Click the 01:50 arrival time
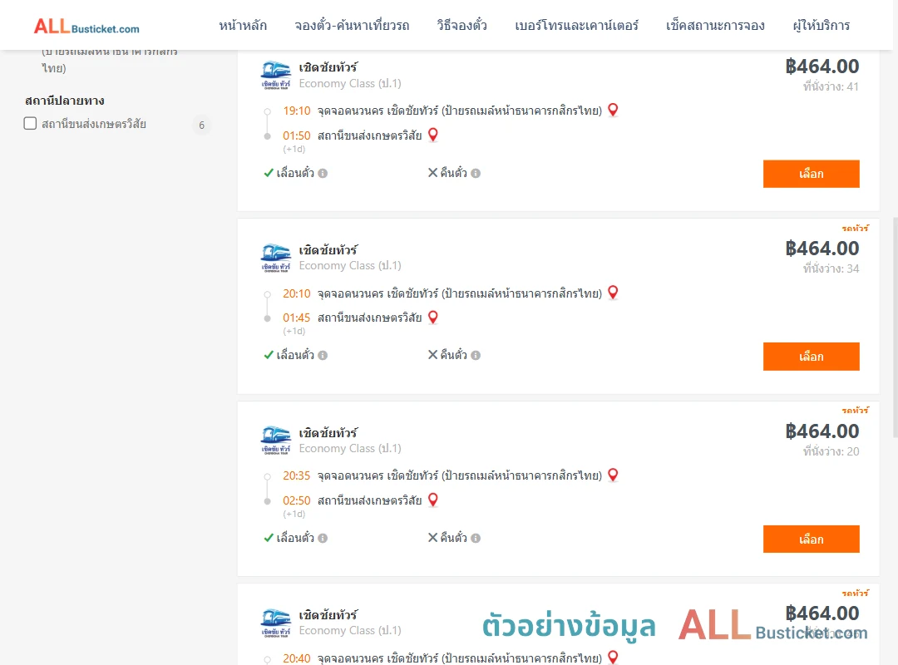 click(296, 135)
